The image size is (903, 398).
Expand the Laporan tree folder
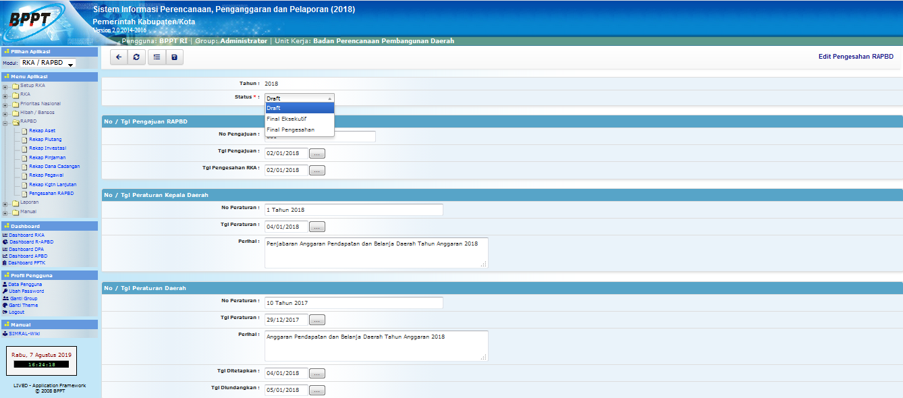pyautogui.click(x=6, y=203)
